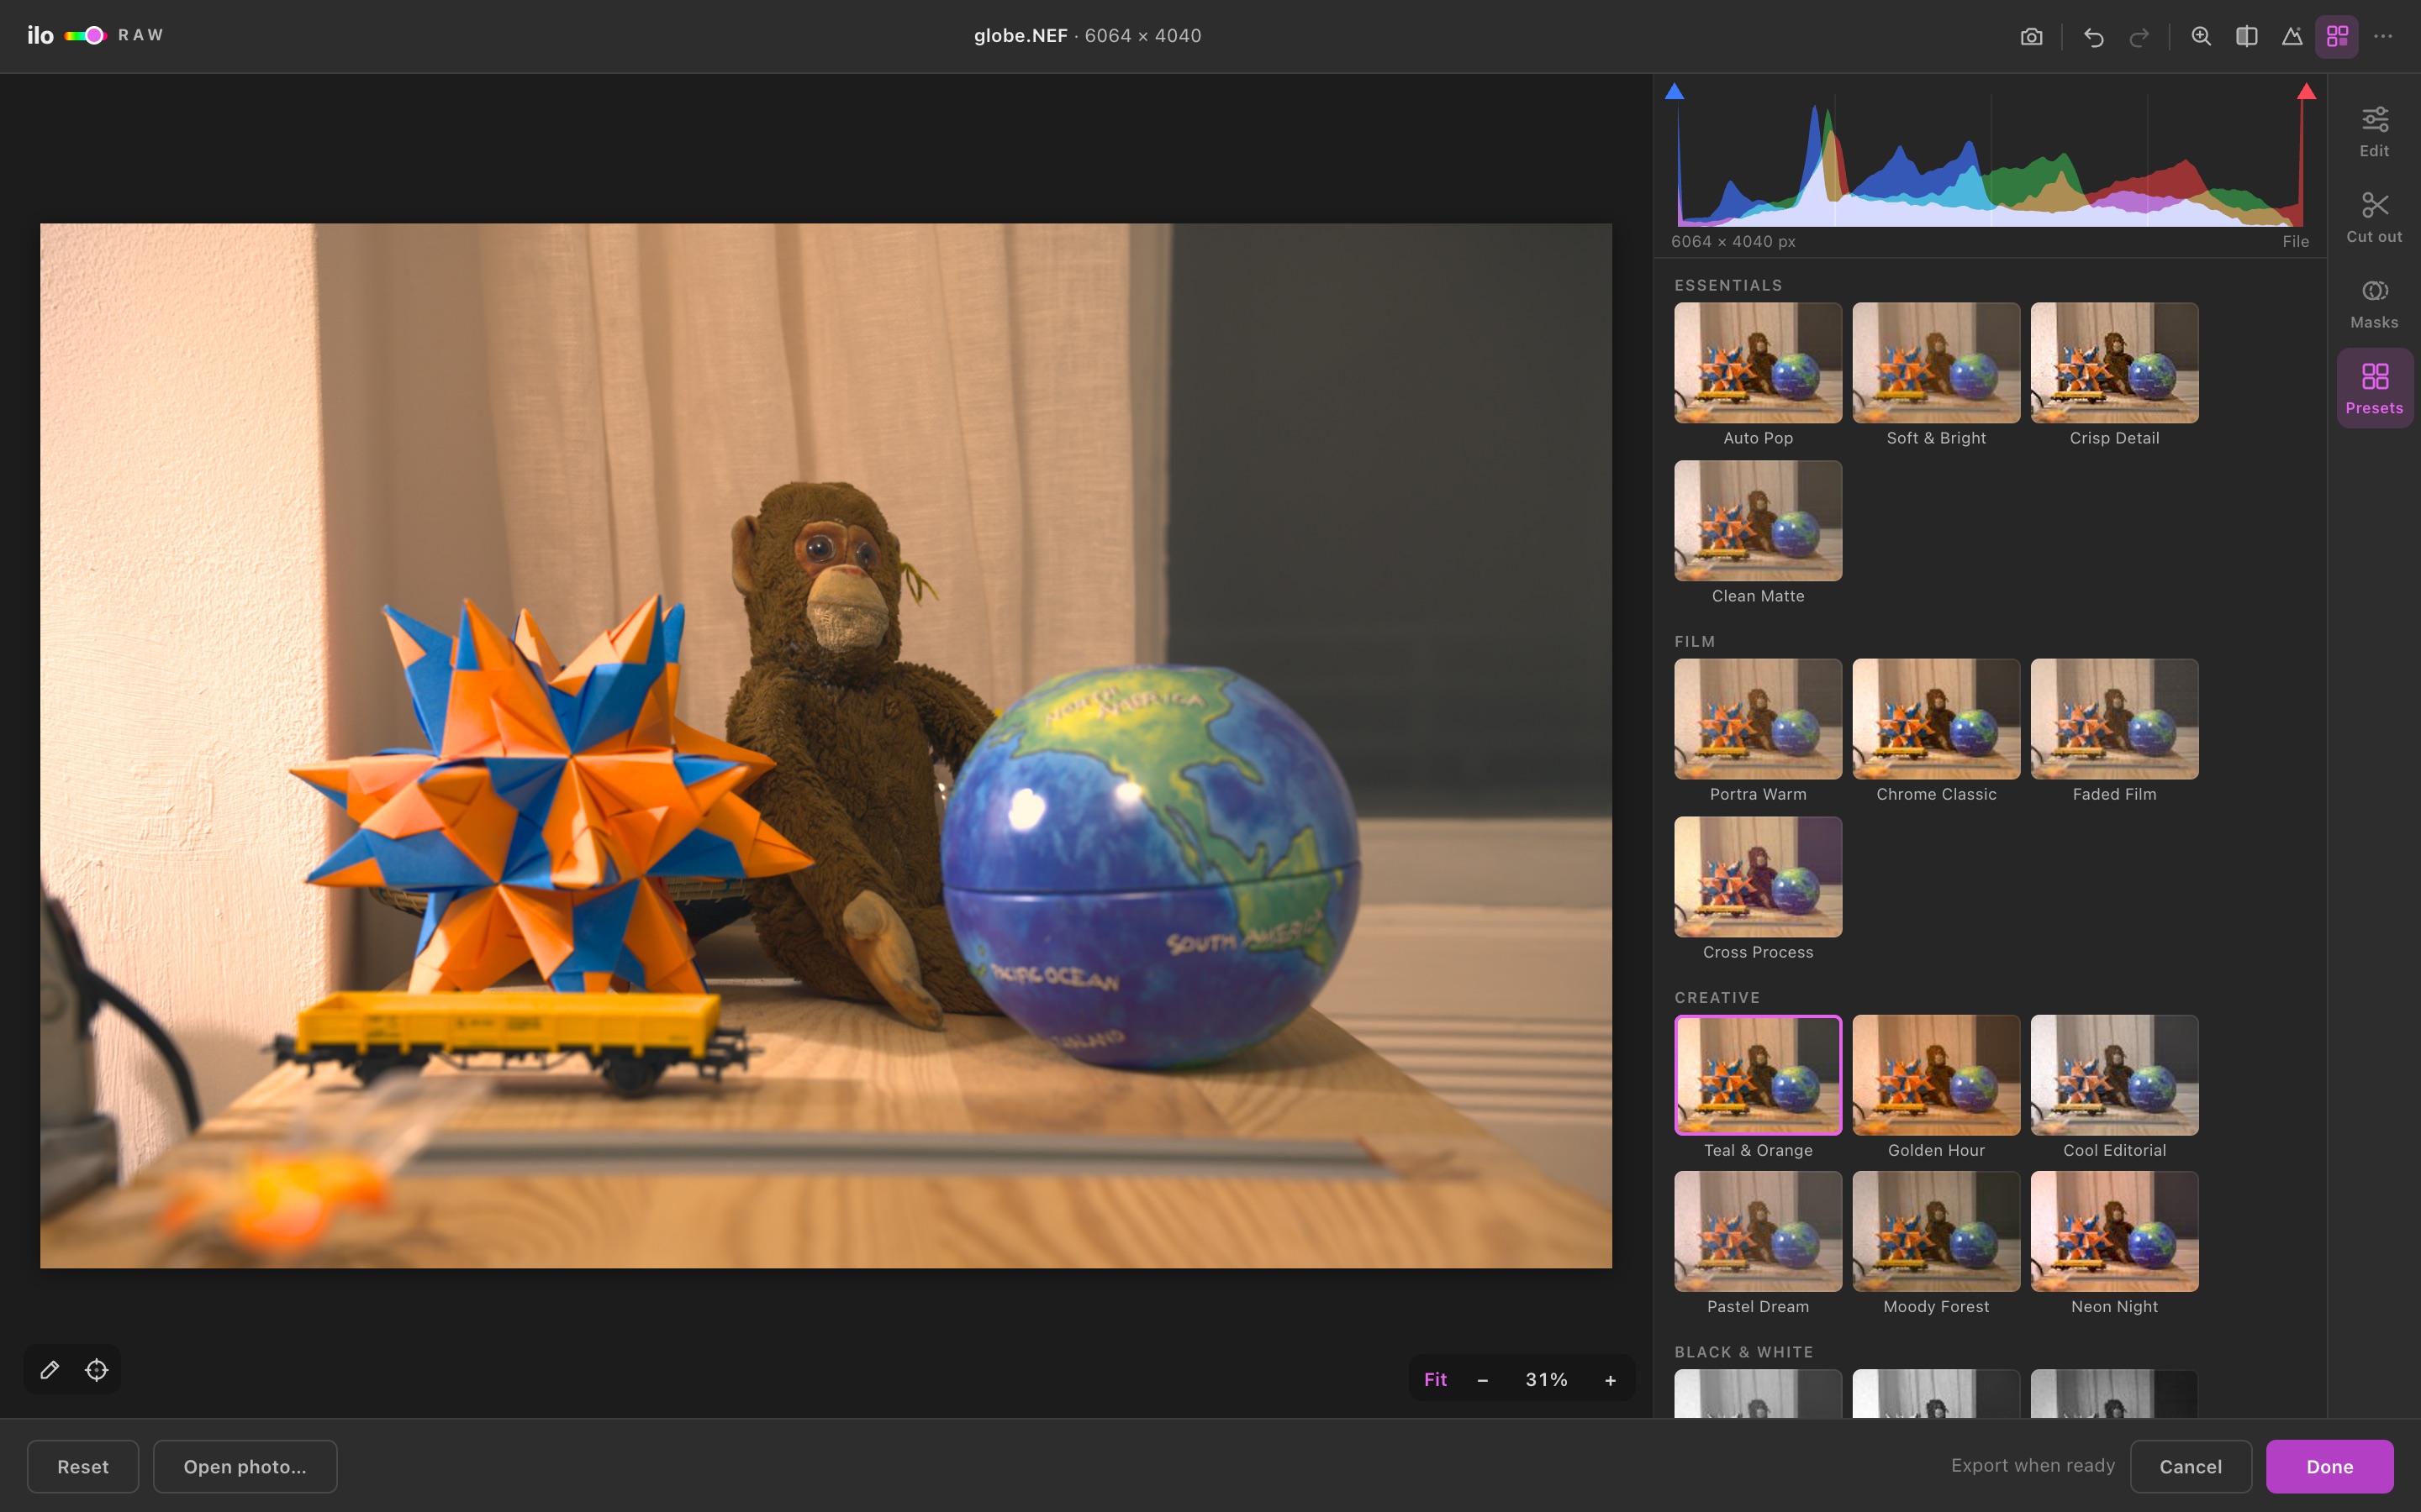2421x1512 pixels.
Task: Toggle the red highlight clipping indicator
Action: (x=2306, y=92)
